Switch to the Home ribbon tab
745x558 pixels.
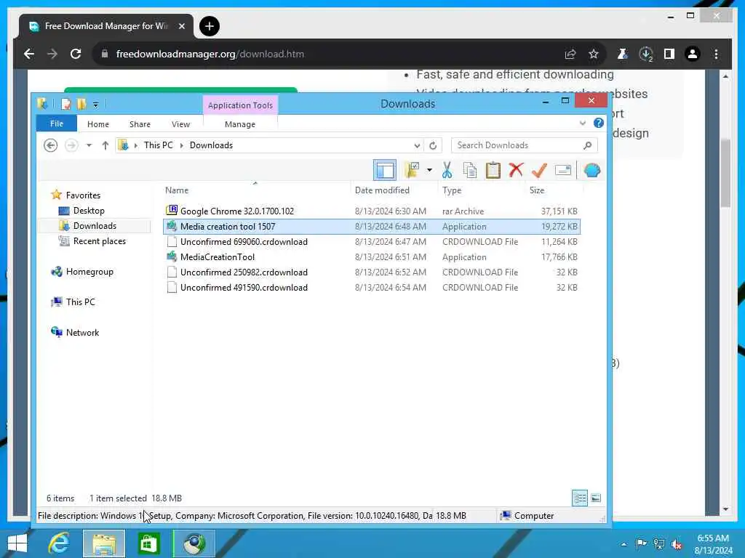pos(98,124)
